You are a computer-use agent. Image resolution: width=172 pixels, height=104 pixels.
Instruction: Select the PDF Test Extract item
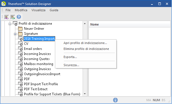pos(36,89)
